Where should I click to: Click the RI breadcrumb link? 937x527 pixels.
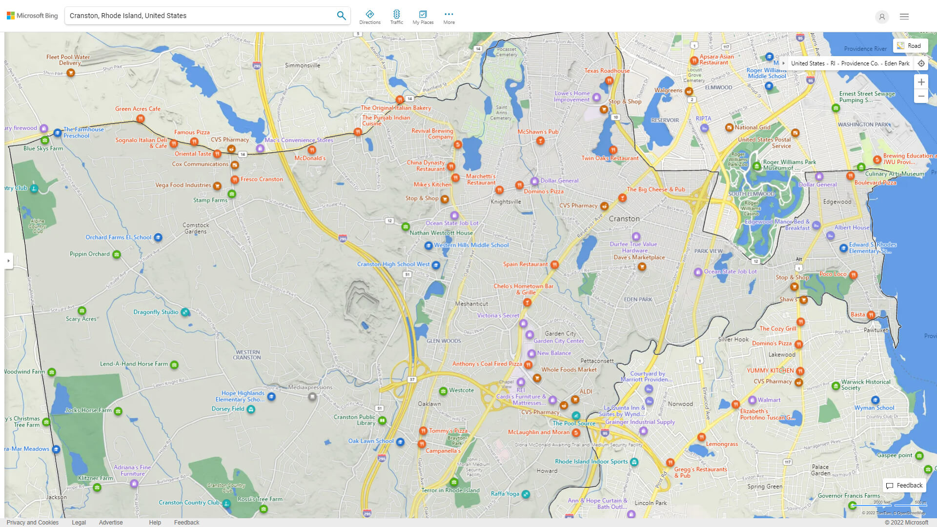[832, 63]
